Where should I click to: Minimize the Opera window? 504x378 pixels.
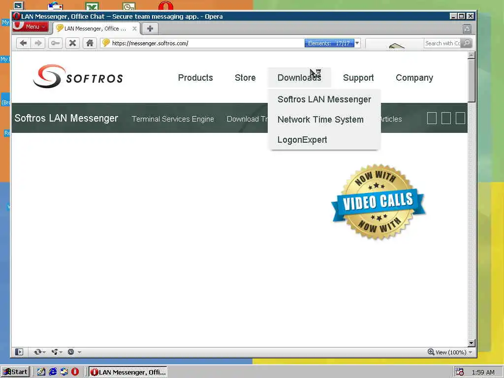click(x=453, y=16)
